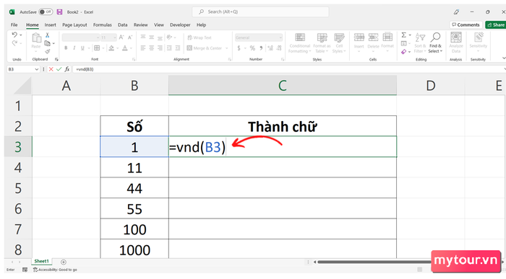Switch to the Insert tab
Screen dimensions: 506x279
51,25
